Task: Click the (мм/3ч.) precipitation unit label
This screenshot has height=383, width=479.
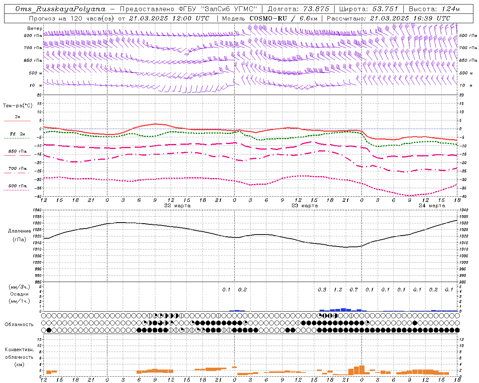Action: click(19, 287)
